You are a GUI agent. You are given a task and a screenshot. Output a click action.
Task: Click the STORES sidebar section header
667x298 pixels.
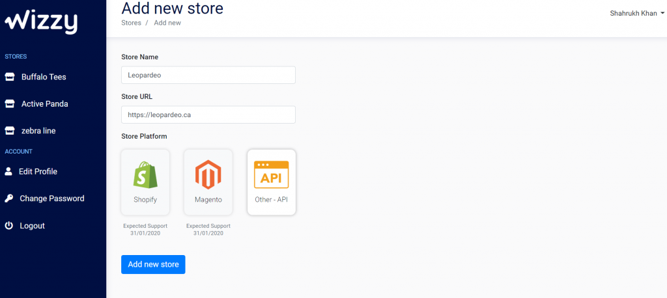[16, 57]
